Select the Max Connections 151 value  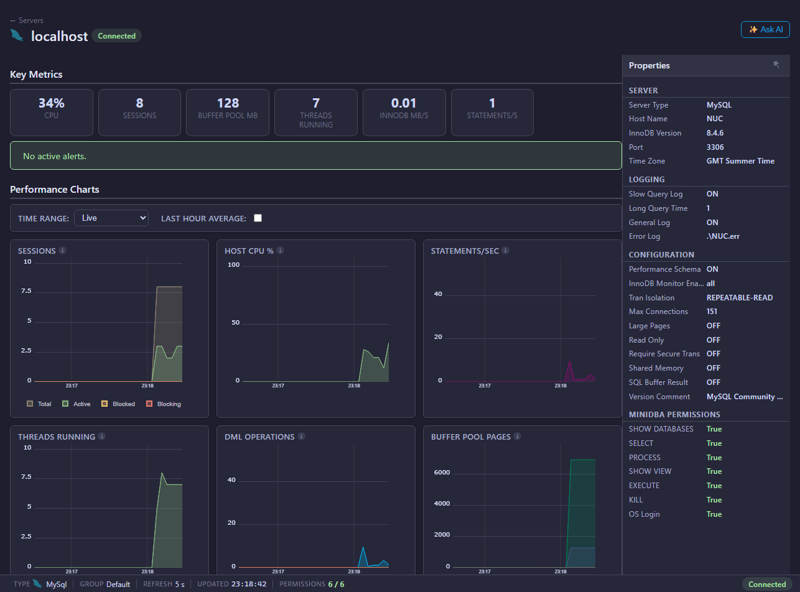(713, 312)
